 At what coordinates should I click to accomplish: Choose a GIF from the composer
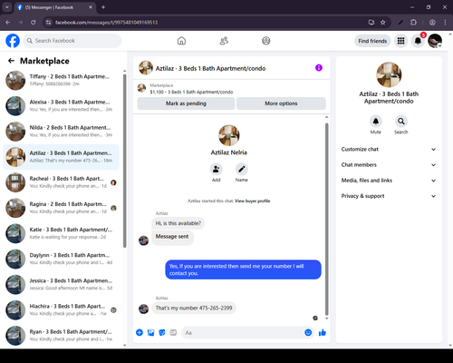(x=173, y=333)
